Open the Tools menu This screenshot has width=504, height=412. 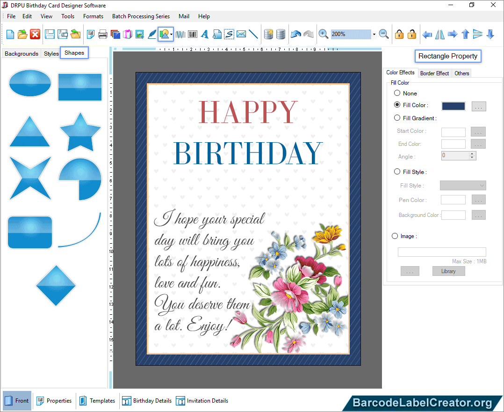point(68,16)
